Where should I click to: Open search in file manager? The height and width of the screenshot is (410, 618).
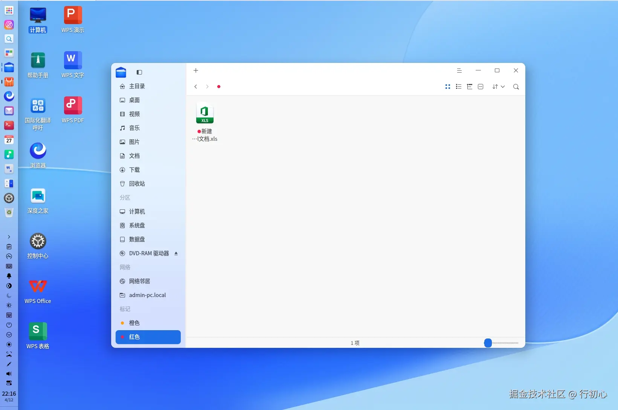click(516, 87)
